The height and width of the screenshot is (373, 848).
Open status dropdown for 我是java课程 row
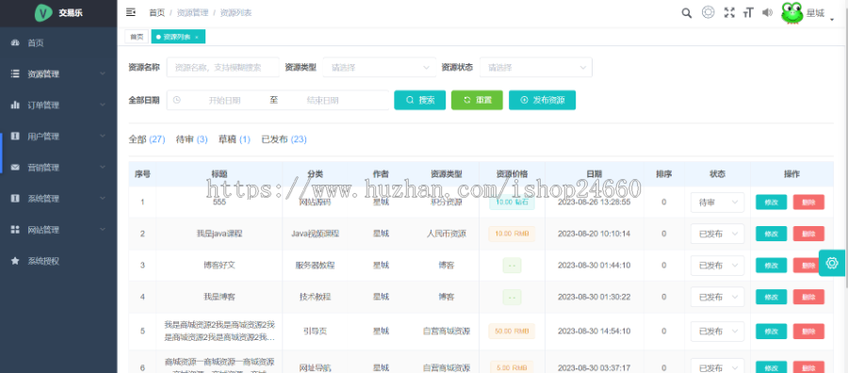717,234
